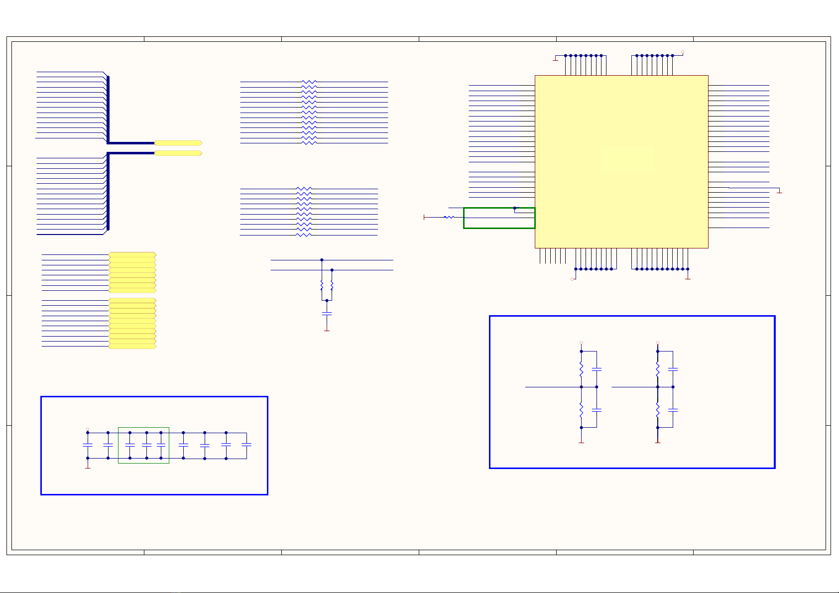
Task: Click the power port circle below the IC
Action: 572,279
